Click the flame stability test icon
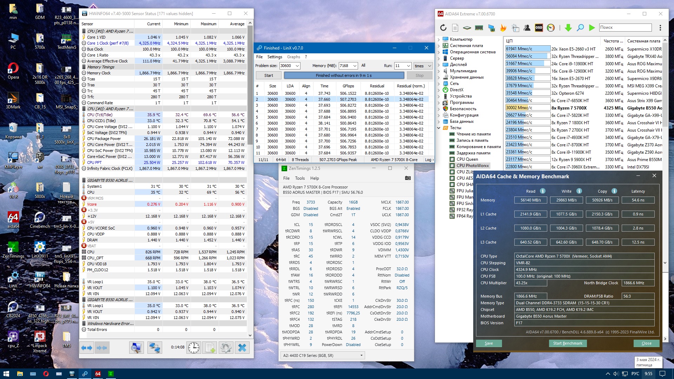The height and width of the screenshot is (379, 674). tap(503, 27)
